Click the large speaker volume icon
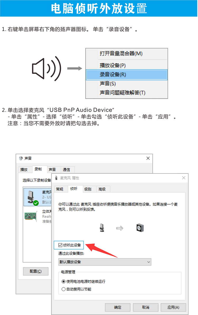 [46, 69]
